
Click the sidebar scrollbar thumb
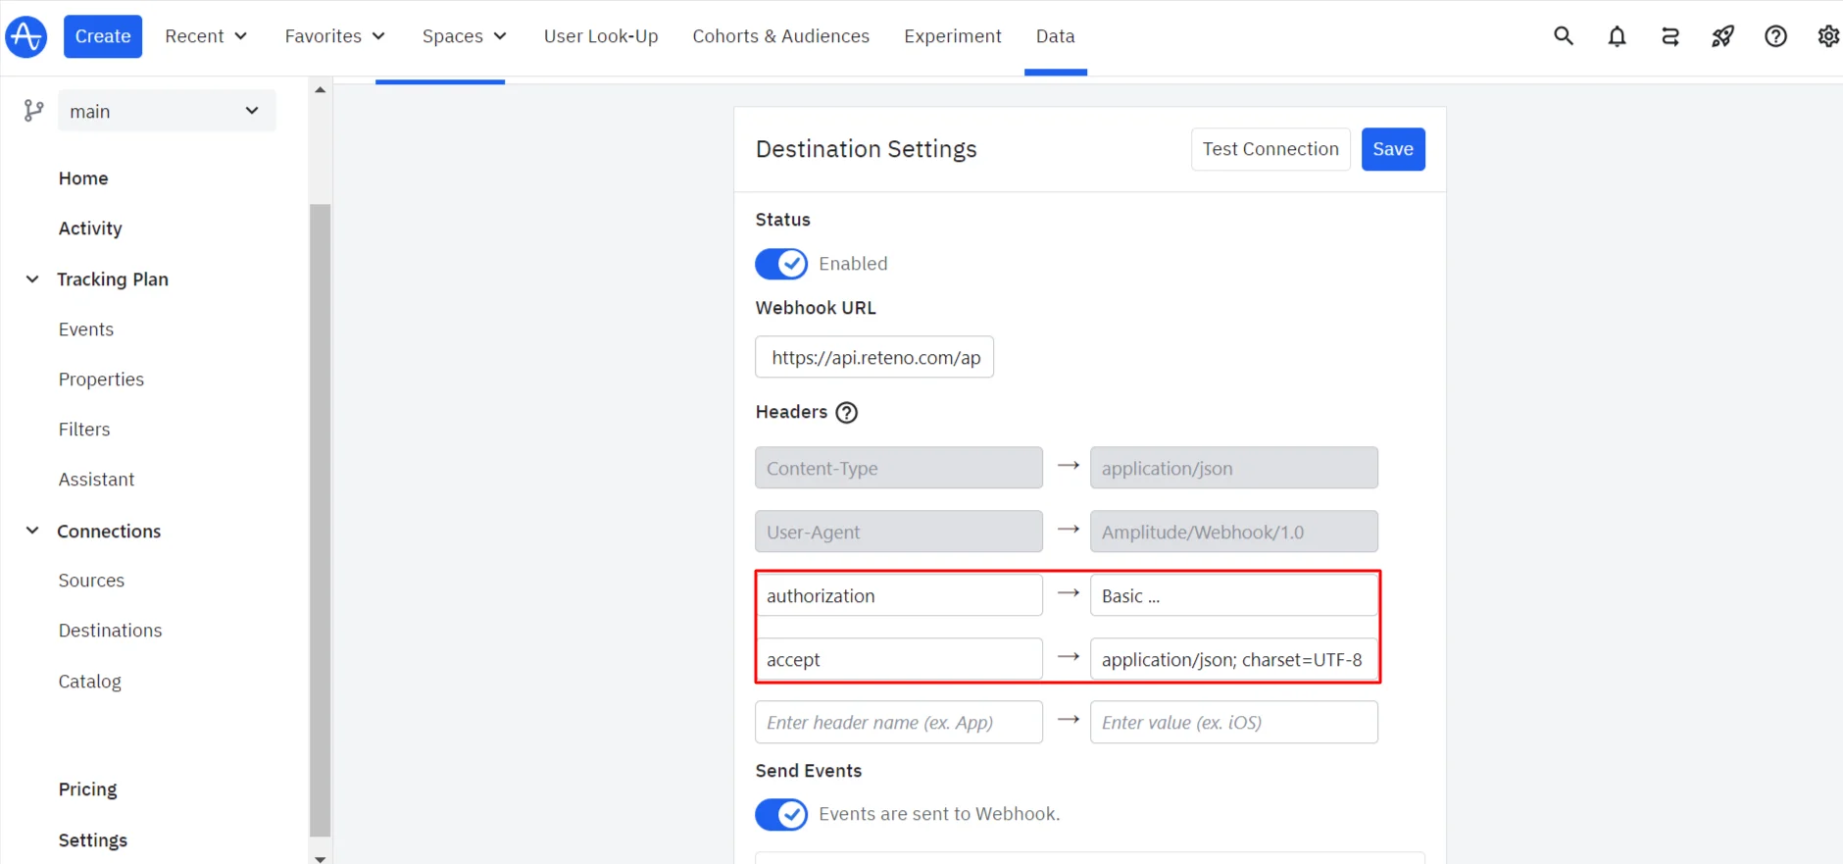[320, 520]
